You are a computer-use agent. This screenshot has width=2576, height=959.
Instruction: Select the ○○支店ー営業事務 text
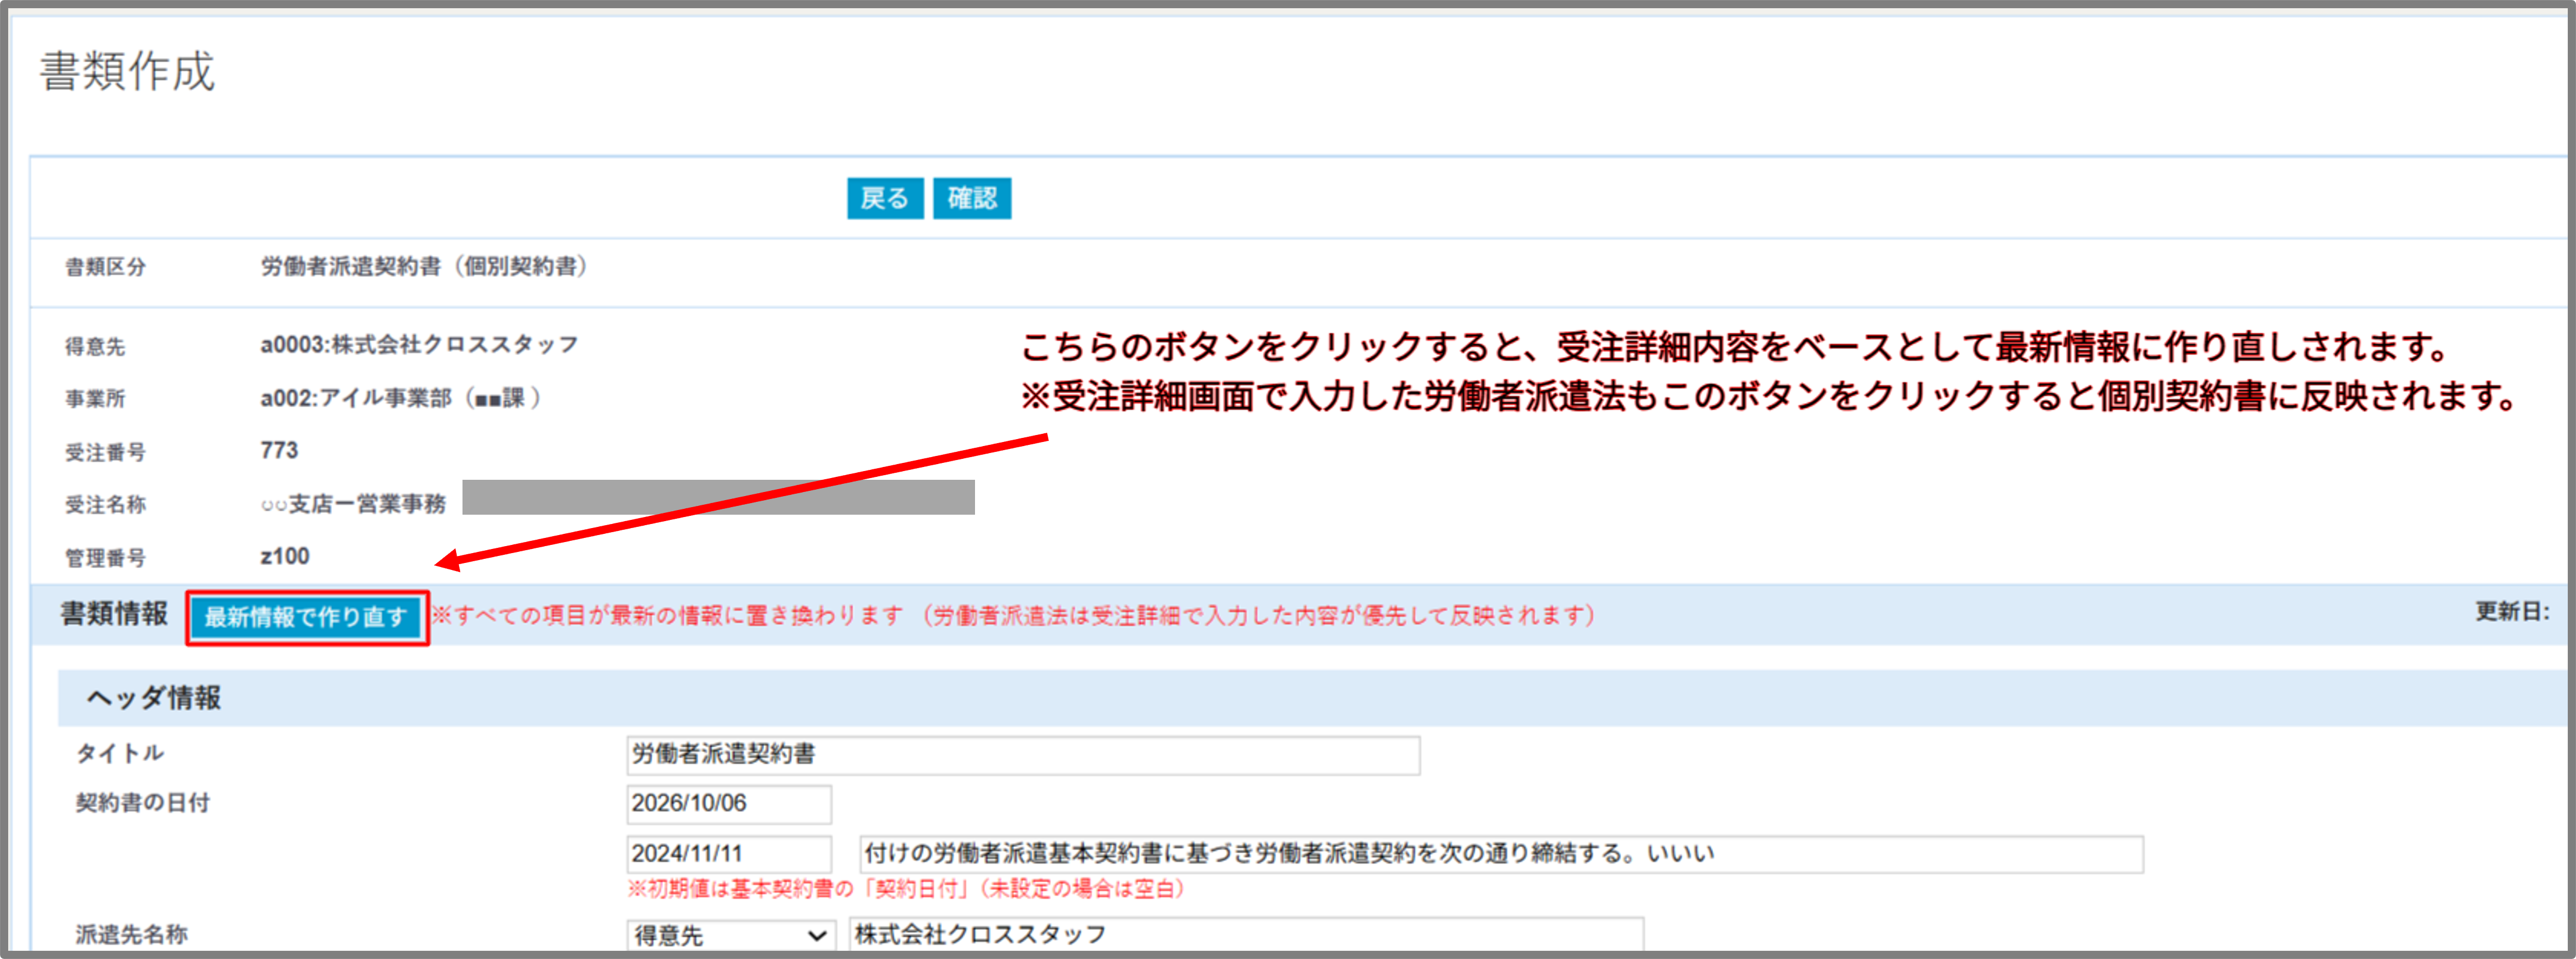point(353,504)
